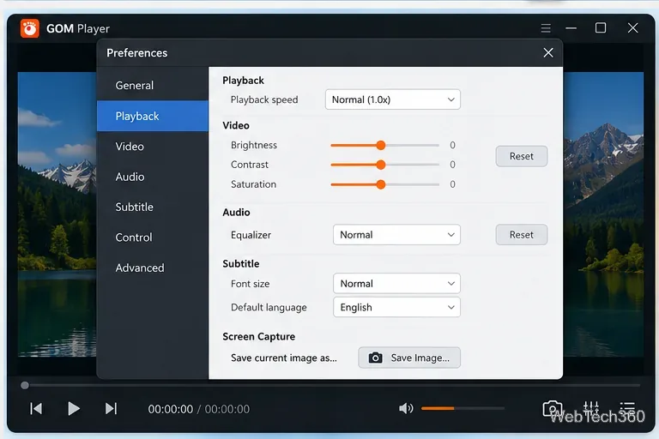Viewport: 659px width, 439px height.
Task: Switch to Control preferences section
Action: pos(153,238)
